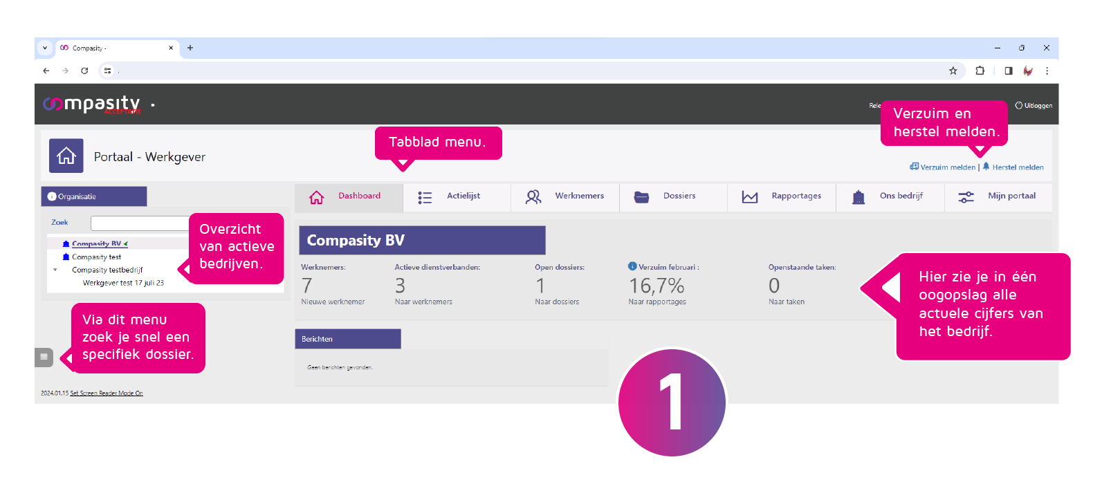
Task: Select Compasity test in organisation tree
Action: [x=96, y=257]
